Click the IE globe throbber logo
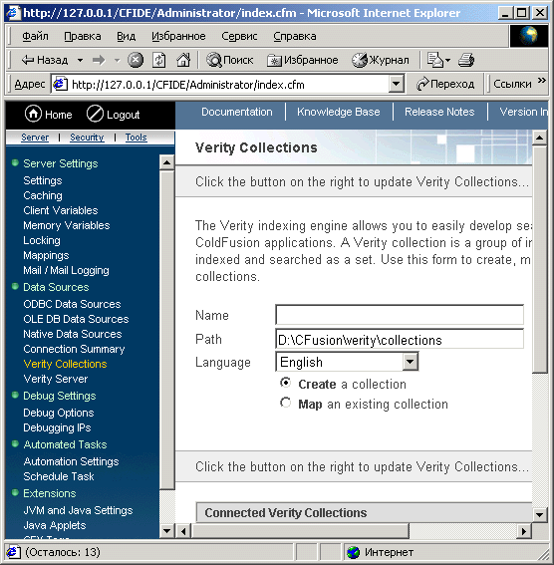 (529, 36)
